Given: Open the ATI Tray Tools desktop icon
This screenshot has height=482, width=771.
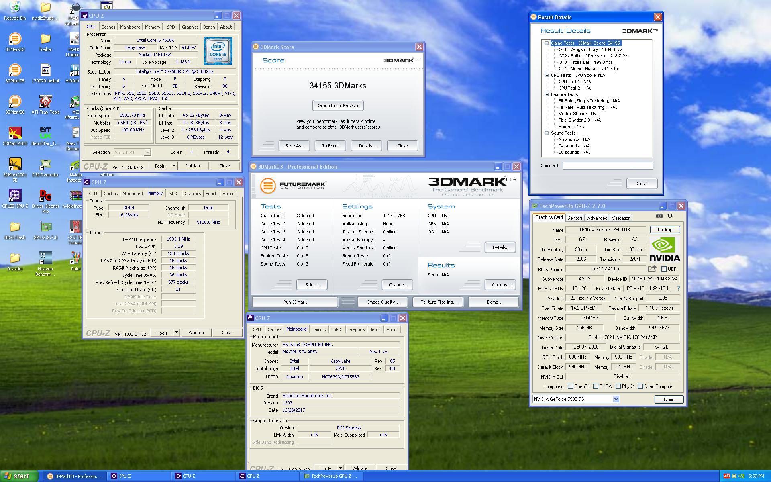Looking at the screenshot, I should point(45,102).
